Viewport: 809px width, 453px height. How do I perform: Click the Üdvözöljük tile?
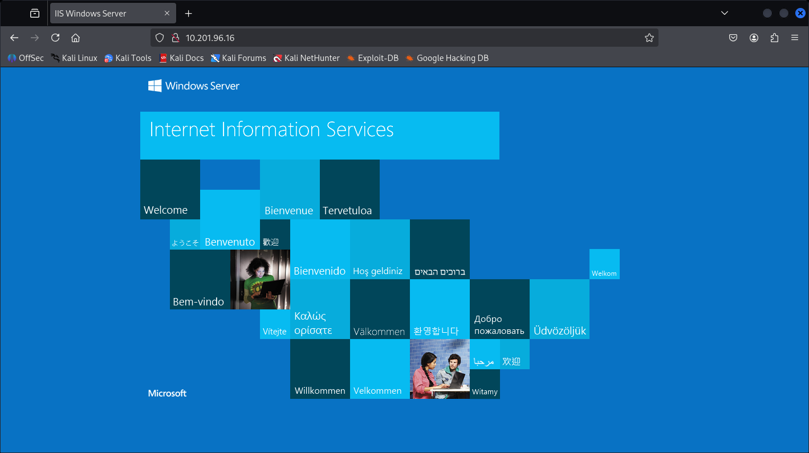559,309
